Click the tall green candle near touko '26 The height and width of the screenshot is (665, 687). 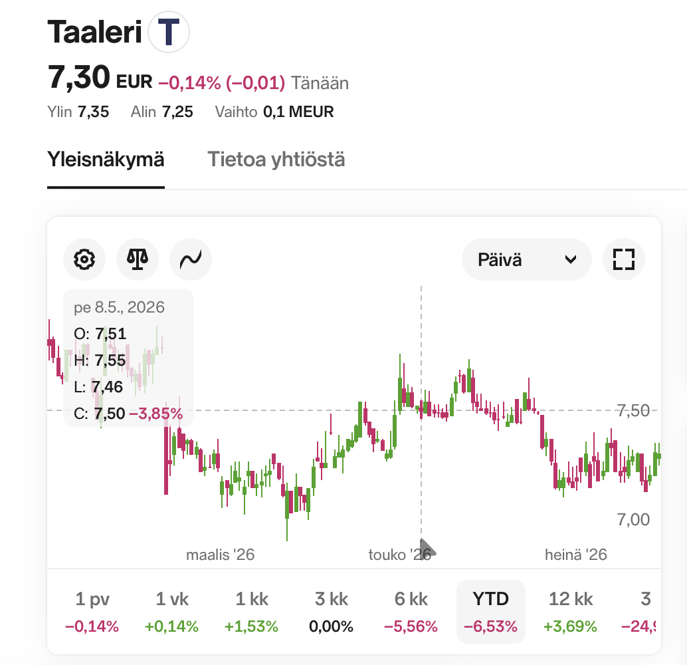point(399,384)
